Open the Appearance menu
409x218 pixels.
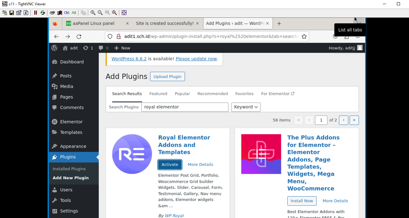(x=74, y=146)
